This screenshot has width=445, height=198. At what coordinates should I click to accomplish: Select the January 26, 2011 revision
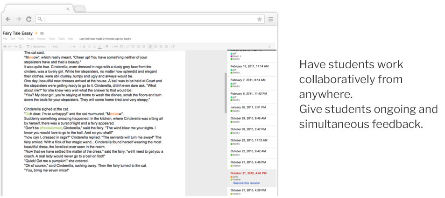(x=248, y=107)
